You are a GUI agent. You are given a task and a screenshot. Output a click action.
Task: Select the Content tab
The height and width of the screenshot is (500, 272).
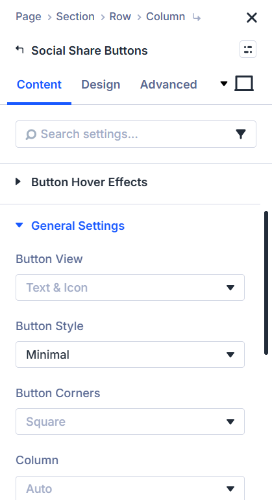[39, 85]
